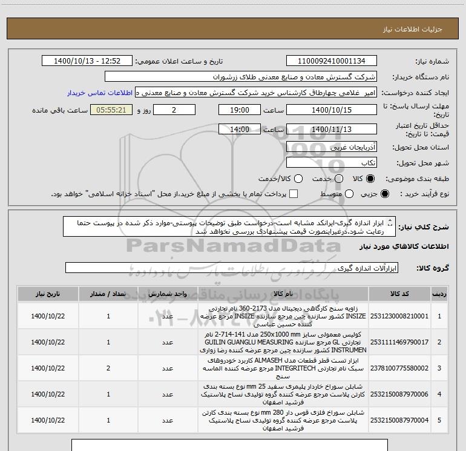
Task: Click the request creator name field
Action: [x=256, y=93]
